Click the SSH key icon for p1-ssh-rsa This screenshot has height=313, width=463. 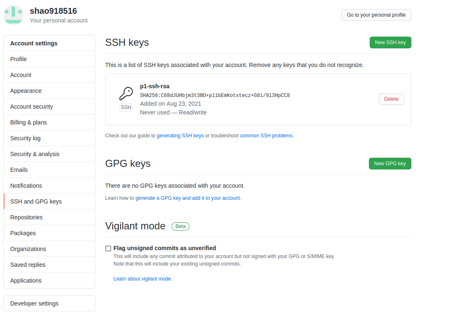coord(126,94)
